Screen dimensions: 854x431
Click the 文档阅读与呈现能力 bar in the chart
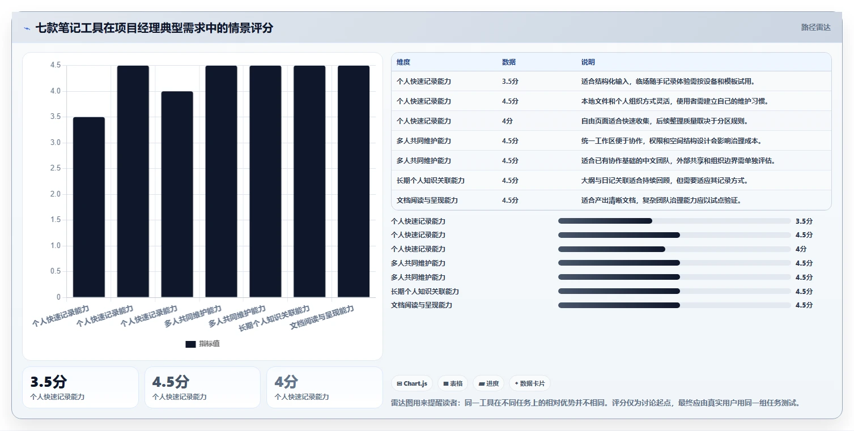tap(354, 181)
